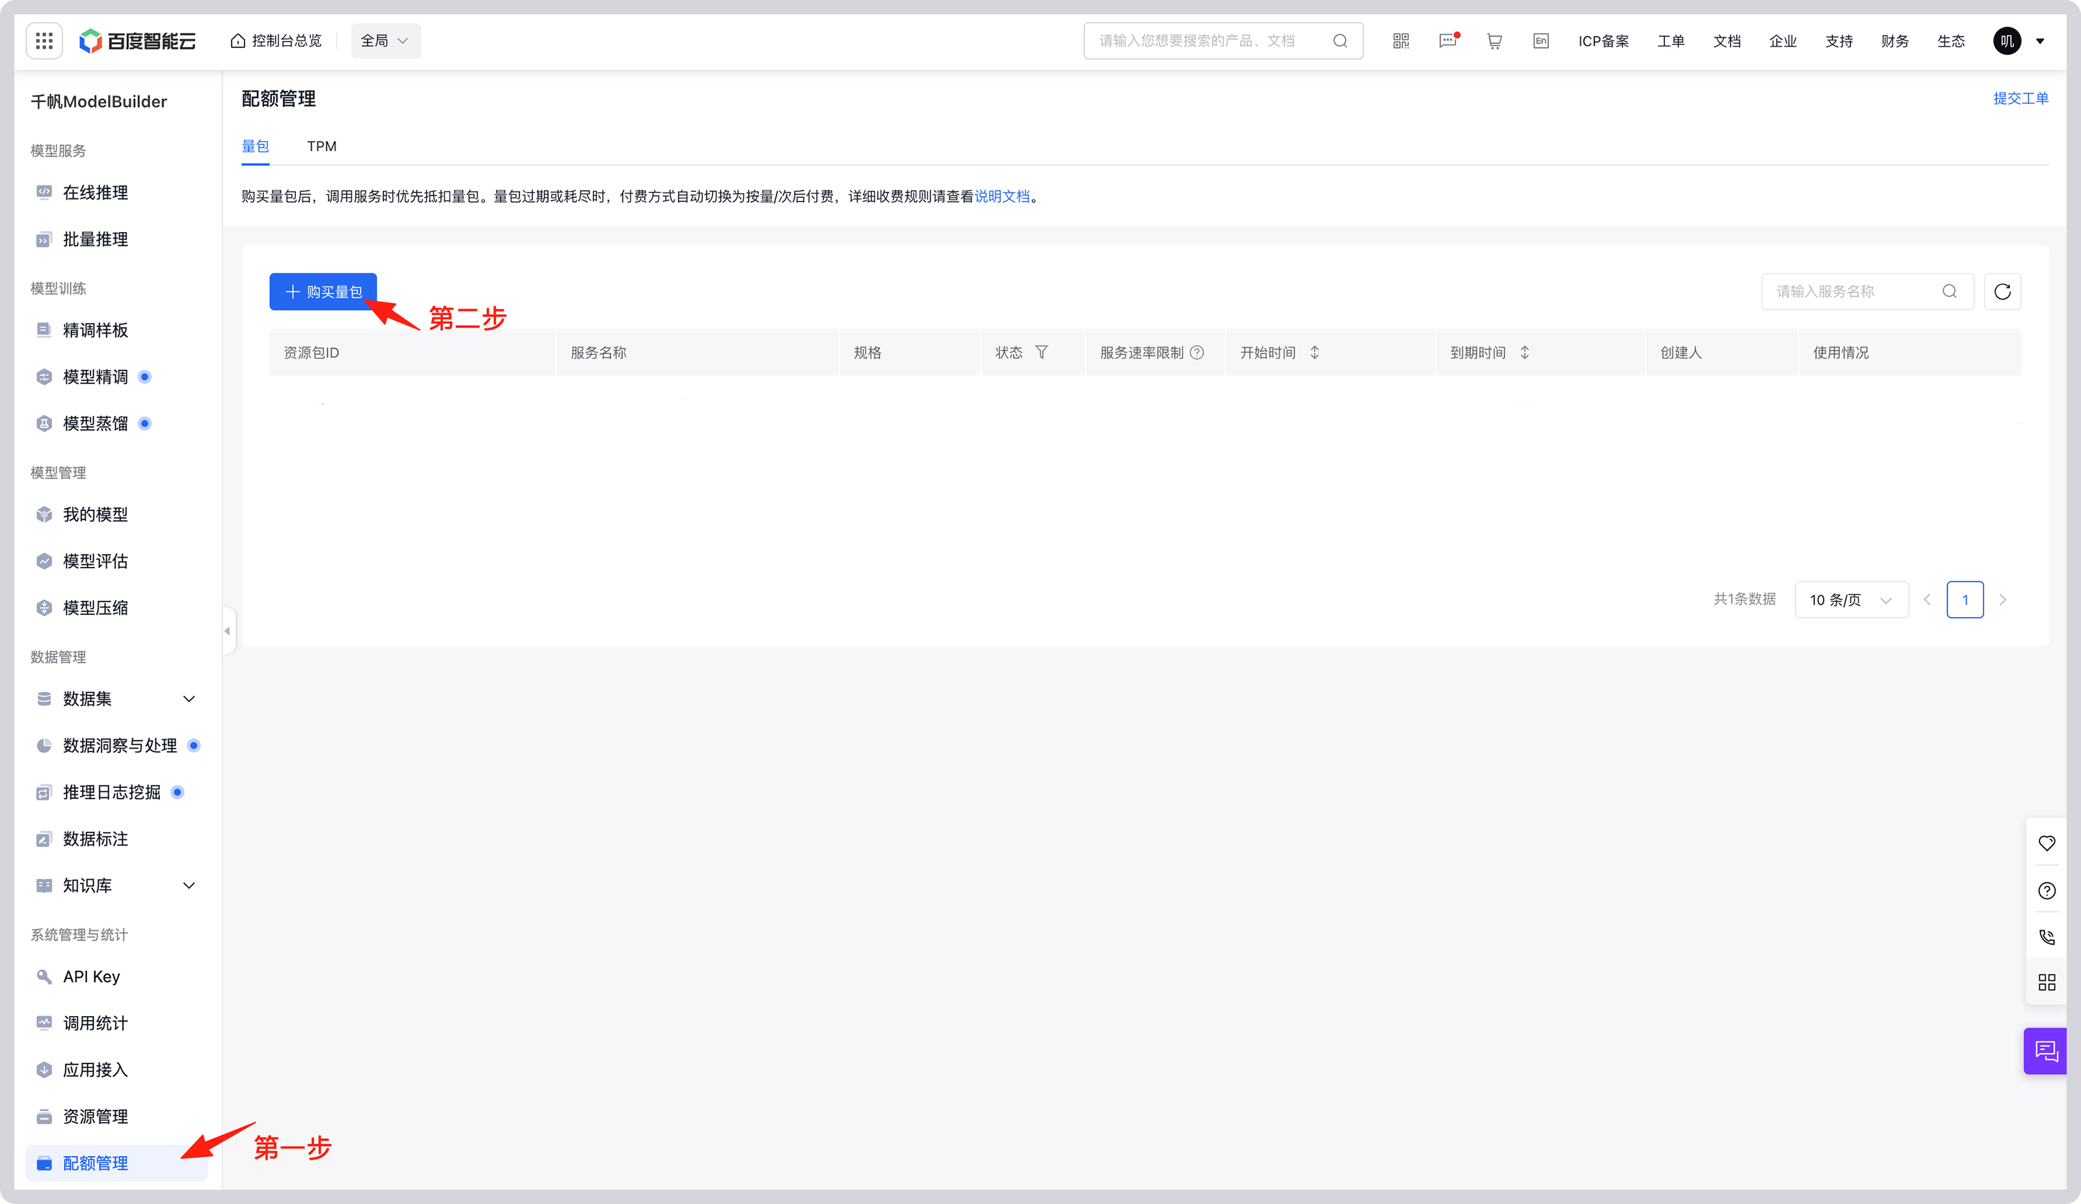
Task: Sort by 到期时间 column arrows
Action: 1524,352
